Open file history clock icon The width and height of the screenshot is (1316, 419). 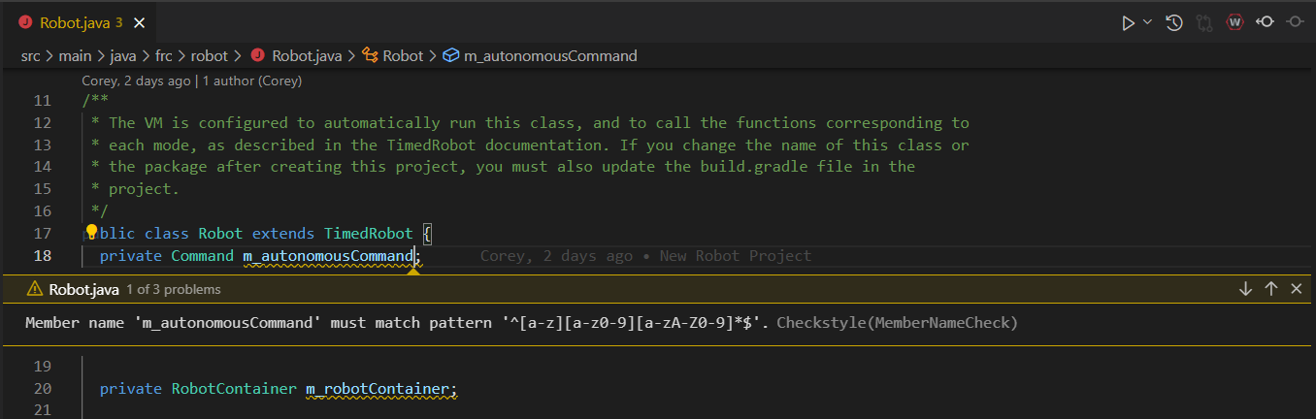(x=1174, y=22)
